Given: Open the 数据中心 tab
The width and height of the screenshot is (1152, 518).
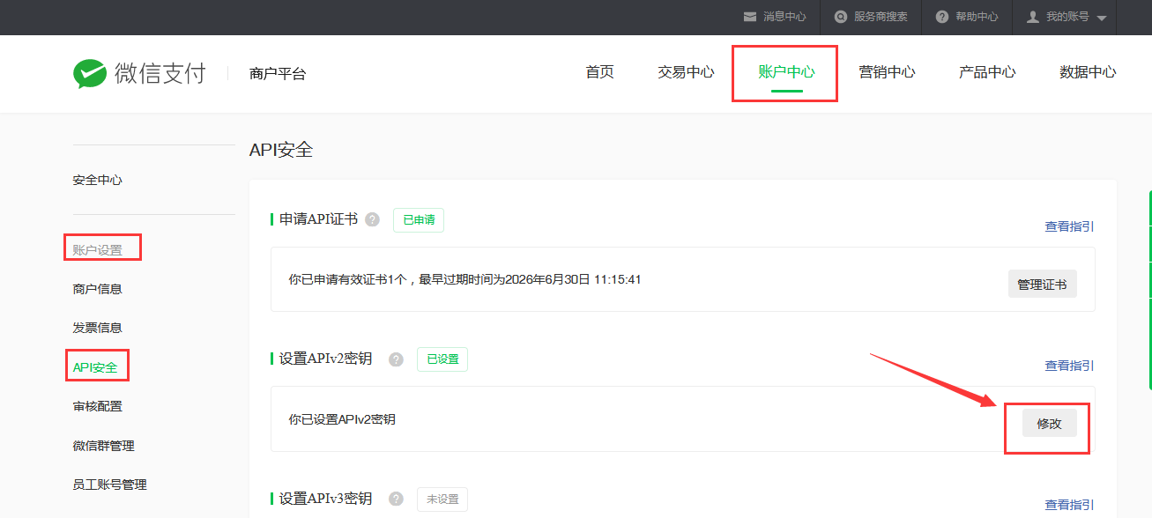Looking at the screenshot, I should tap(1088, 72).
